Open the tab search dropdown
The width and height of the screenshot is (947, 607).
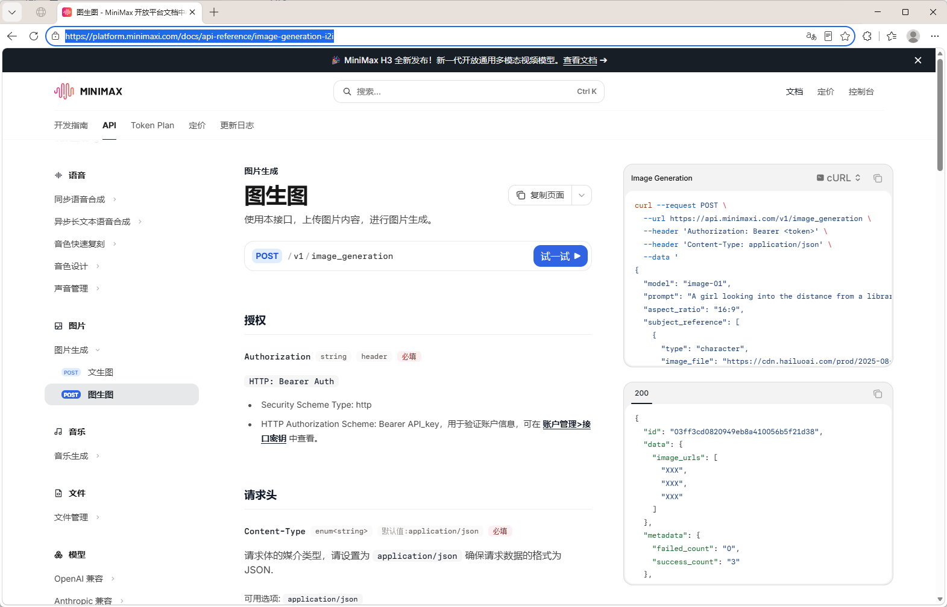(12, 12)
